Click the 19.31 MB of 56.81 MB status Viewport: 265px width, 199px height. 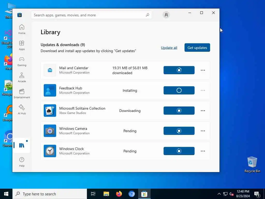pos(130,70)
